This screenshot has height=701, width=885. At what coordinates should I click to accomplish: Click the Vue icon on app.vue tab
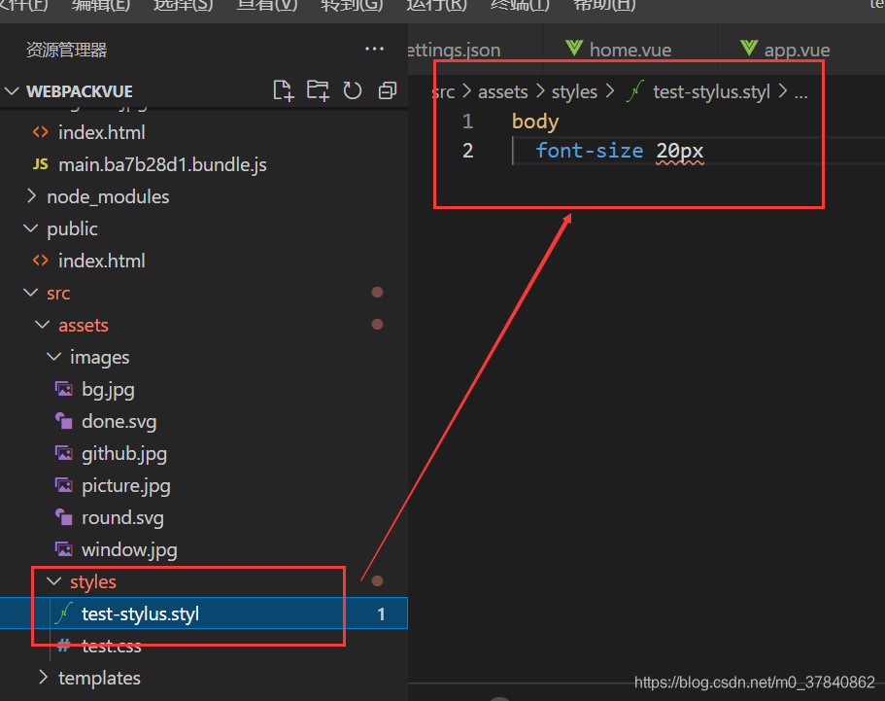(x=749, y=49)
